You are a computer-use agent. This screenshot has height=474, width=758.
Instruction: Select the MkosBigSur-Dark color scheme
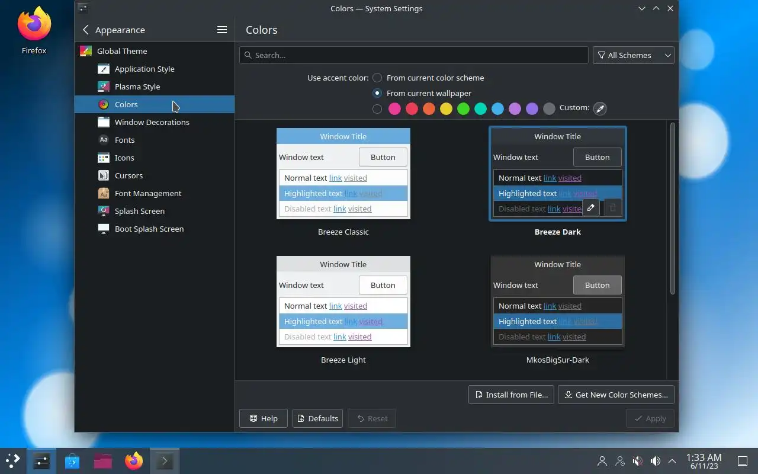(558, 302)
